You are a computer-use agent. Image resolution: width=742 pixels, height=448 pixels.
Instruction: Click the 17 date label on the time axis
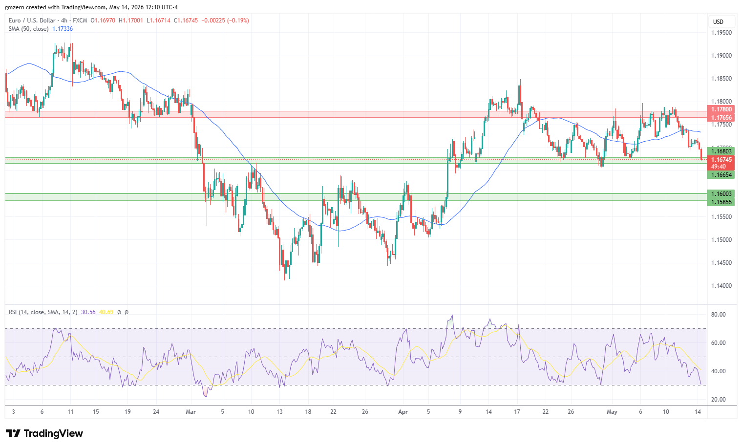tap(517, 412)
